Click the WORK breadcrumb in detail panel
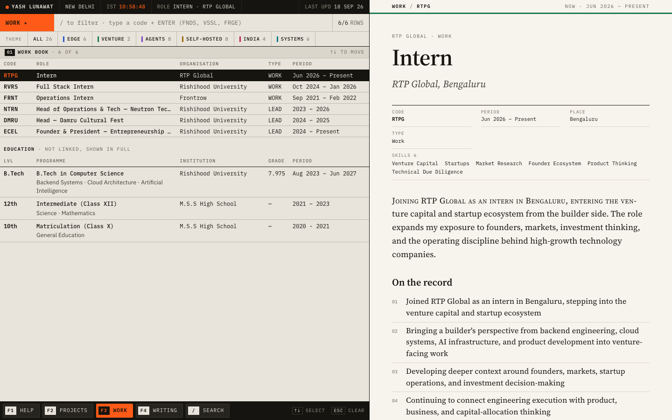This screenshot has height=420, width=672. pyautogui.click(x=399, y=7)
